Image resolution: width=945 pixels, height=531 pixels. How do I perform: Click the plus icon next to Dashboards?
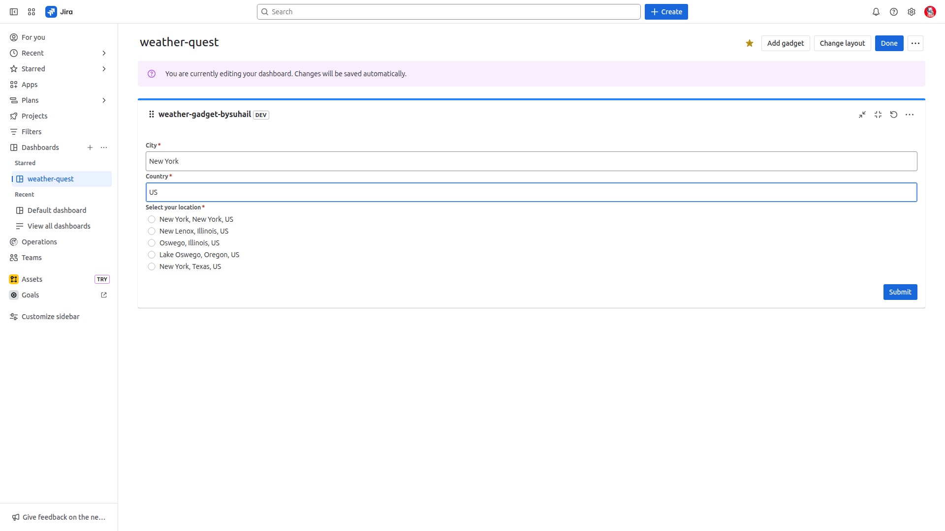coord(90,147)
